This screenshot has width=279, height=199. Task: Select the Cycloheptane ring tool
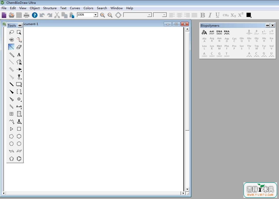(11, 144)
